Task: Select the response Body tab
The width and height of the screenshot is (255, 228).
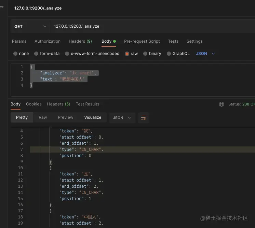Action: [16, 104]
